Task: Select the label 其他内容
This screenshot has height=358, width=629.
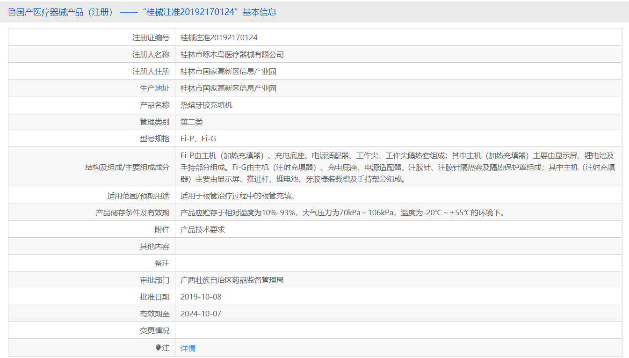Action: [155, 246]
